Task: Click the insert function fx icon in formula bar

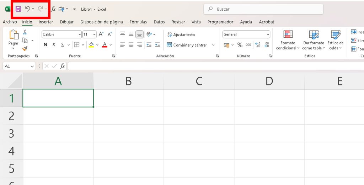Action: click(x=63, y=66)
